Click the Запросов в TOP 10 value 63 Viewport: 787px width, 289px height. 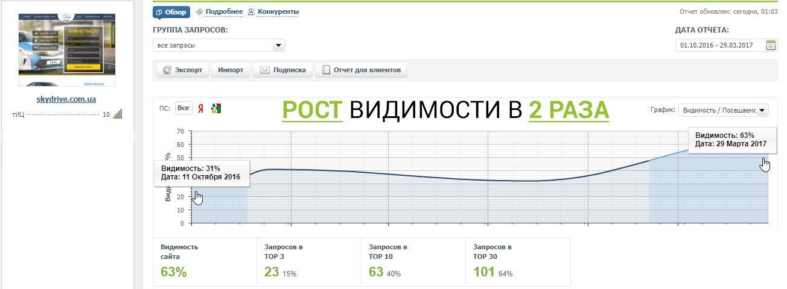click(376, 272)
